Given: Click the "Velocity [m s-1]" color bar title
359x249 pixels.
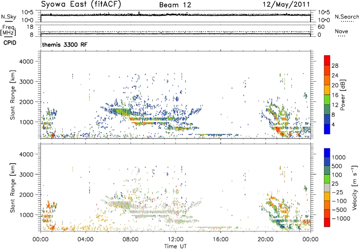Looking at the screenshot, I should 355,187.
